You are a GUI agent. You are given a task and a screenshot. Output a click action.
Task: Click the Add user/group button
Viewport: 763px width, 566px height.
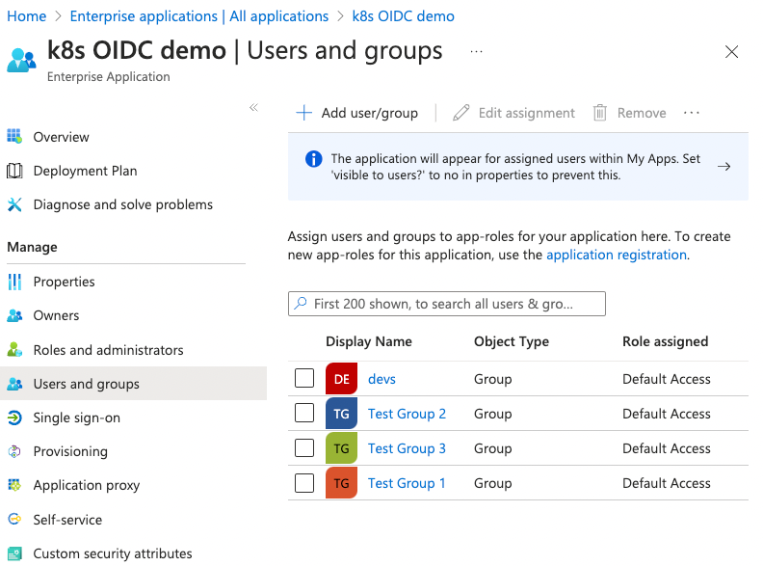pos(357,113)
